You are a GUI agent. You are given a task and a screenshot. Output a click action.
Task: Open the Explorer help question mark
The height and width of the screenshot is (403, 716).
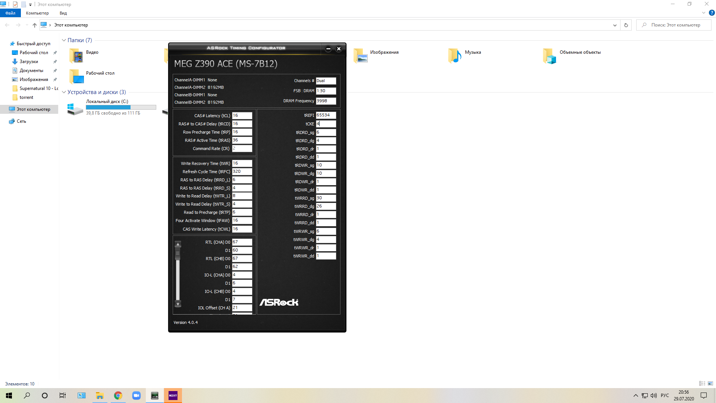712,13
